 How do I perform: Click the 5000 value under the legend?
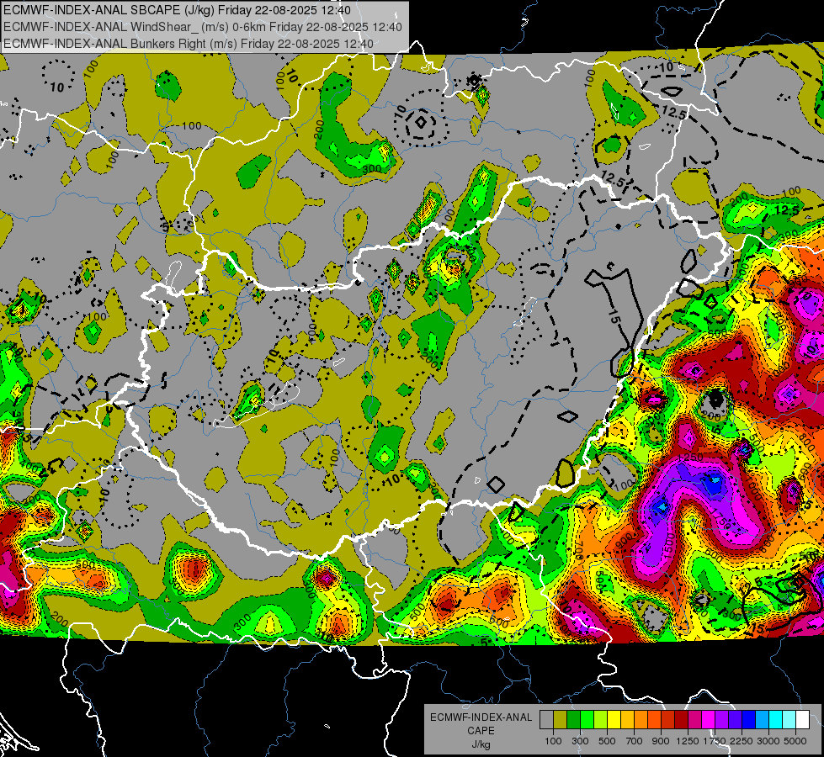tap(795, 741)
